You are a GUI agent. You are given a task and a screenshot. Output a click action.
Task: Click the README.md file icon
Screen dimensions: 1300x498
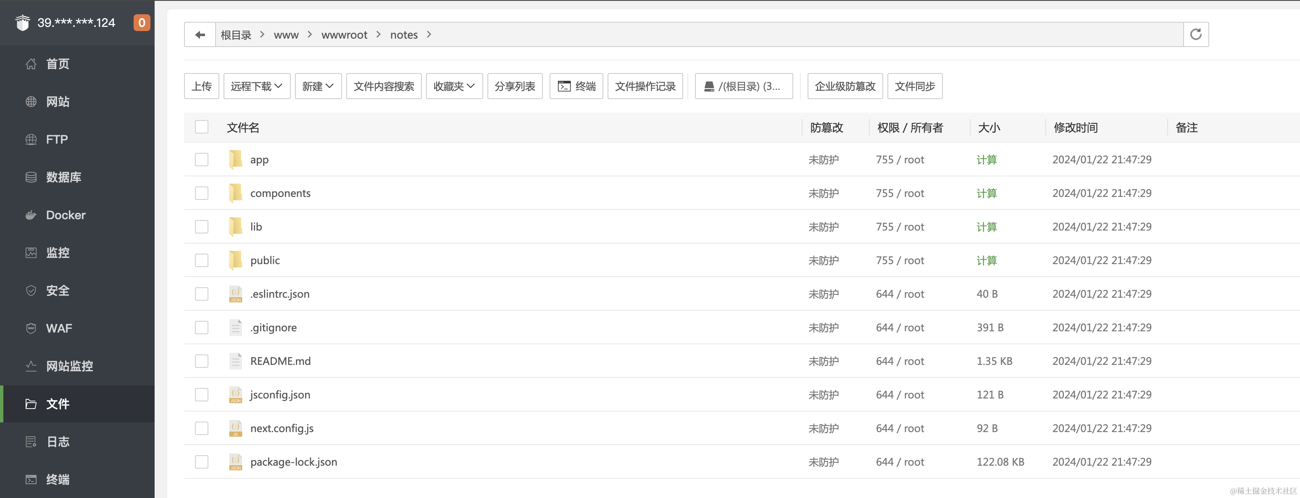pyautogui.click(x=235, y=361)
